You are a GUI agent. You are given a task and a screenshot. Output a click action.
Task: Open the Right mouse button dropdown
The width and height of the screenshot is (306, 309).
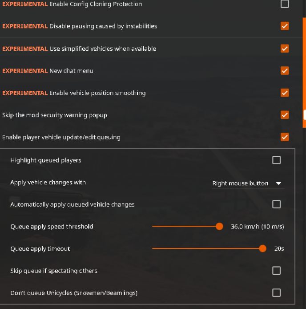pyautogui.click(x=248, y=183)
